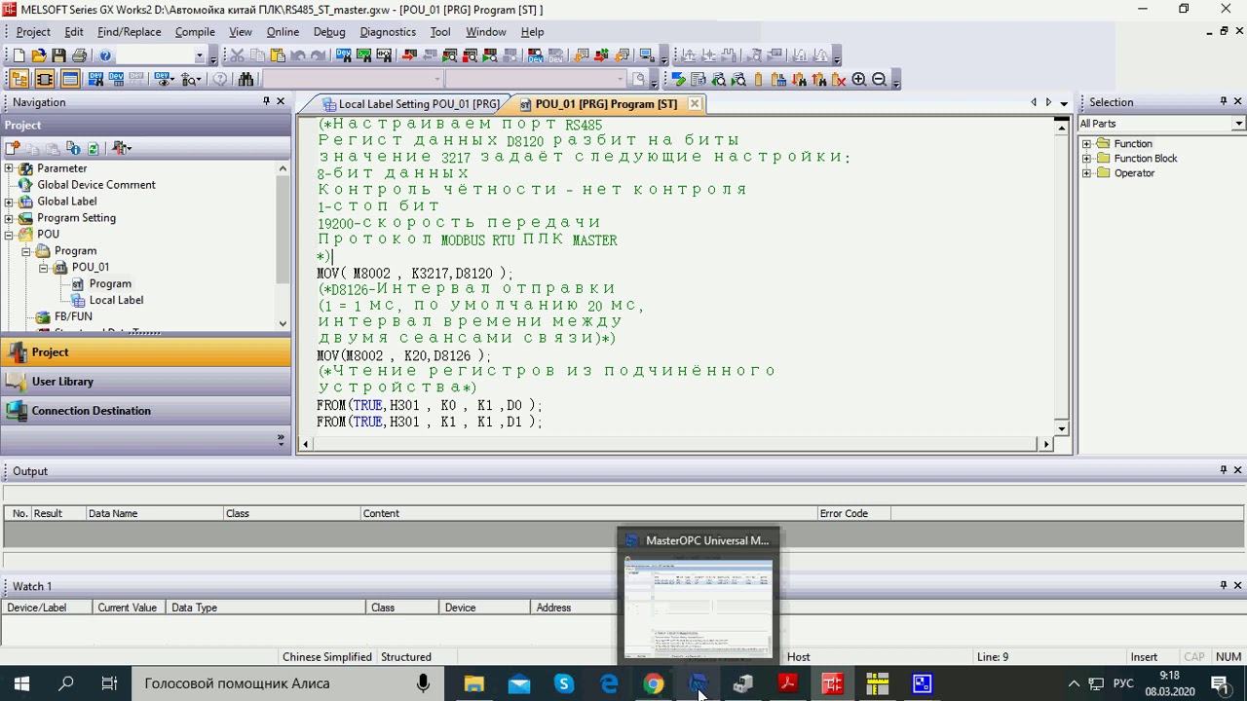1247x701 pixels.
Task: Click the chip-shaped icon in second toolbar
Action: (44, 80)
